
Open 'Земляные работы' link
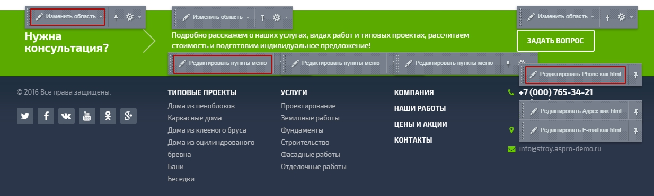pyautogui.click(x=310, y=118)
